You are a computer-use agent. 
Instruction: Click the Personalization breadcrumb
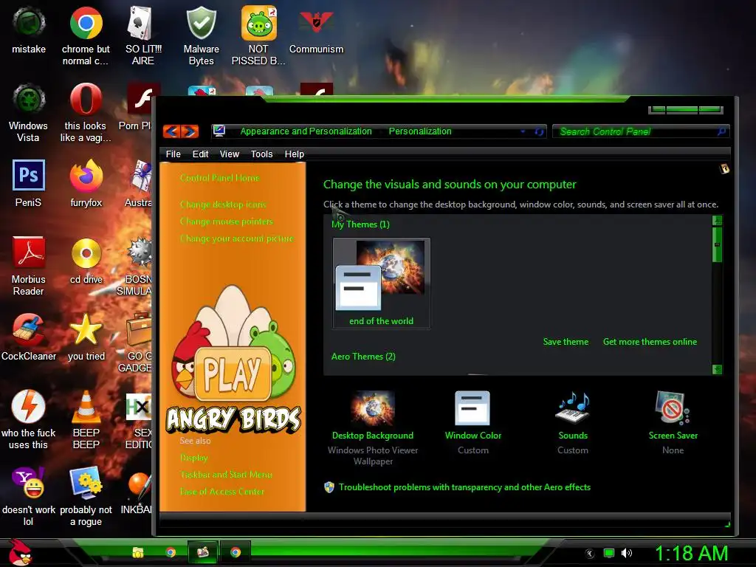[420, 131]
